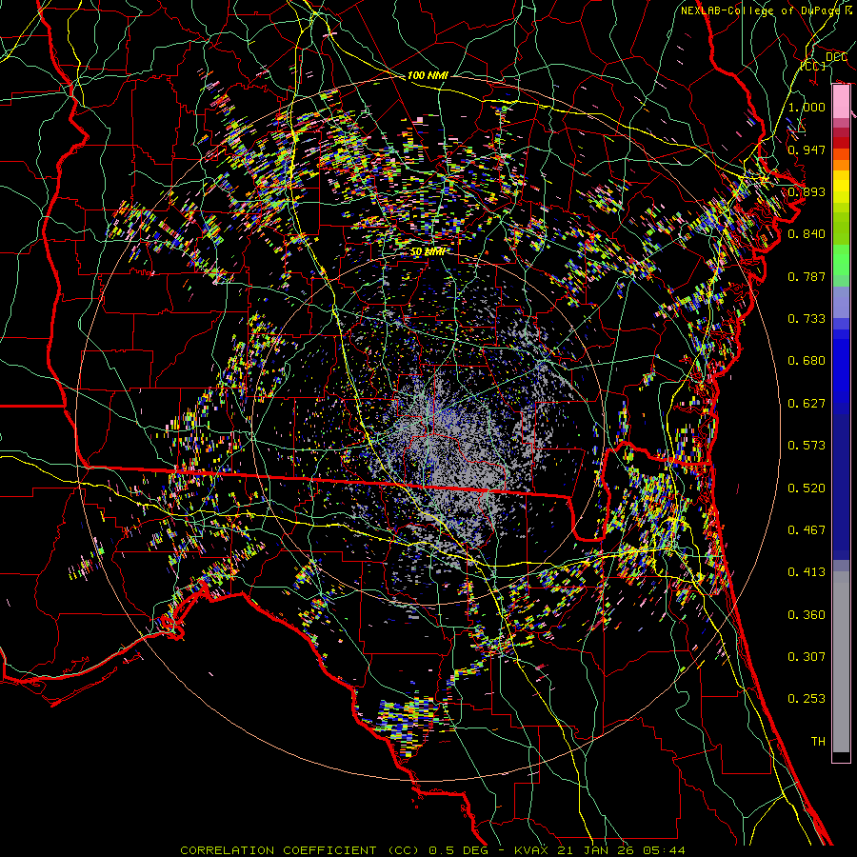Viewport: 857px width, 857px height.
Task: Select the 0.413 scale value
Action: (x=807, y=572)
